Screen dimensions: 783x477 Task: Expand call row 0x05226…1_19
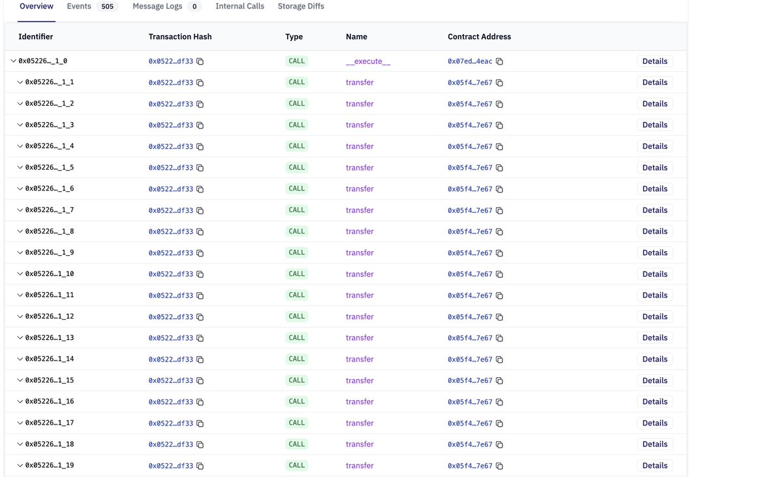tap(20, 465)
